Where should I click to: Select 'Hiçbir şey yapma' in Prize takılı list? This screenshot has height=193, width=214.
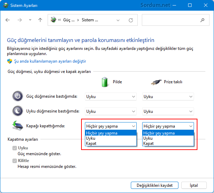click(168, 133)
